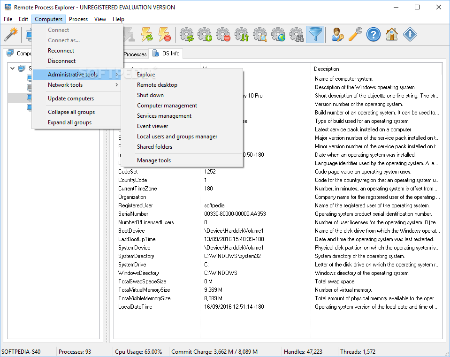Select Shut down in submenu

(182, 95)
